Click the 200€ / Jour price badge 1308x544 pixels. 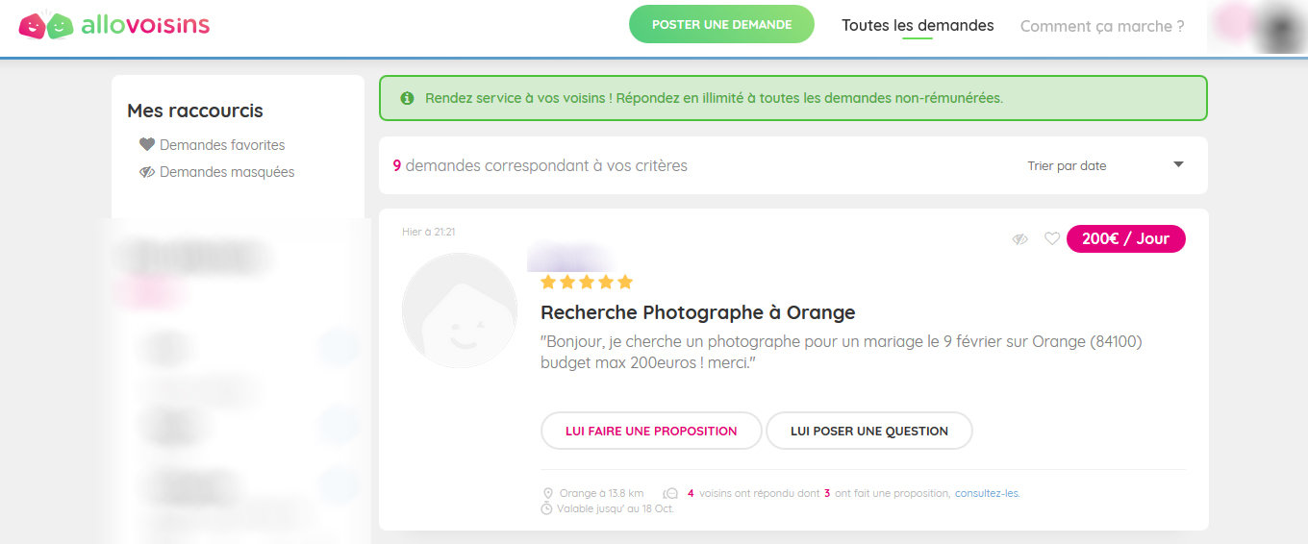(1125, 239)
